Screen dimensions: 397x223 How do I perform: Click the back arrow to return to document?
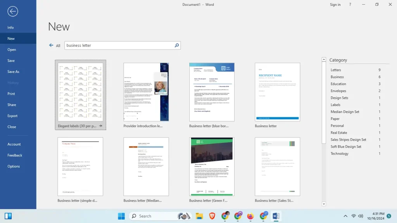(x=13, y=11)
